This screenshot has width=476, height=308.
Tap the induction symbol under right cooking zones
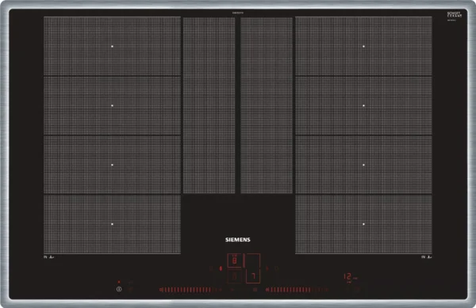[x=427, y=257]
